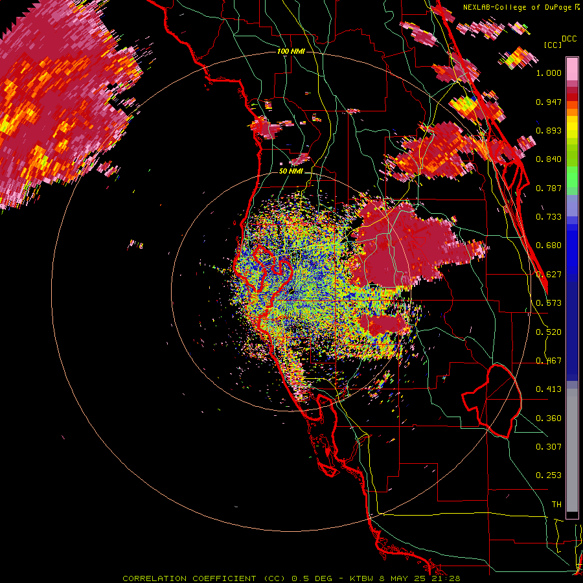Select the 0.307 scale value

click(549, 447)
